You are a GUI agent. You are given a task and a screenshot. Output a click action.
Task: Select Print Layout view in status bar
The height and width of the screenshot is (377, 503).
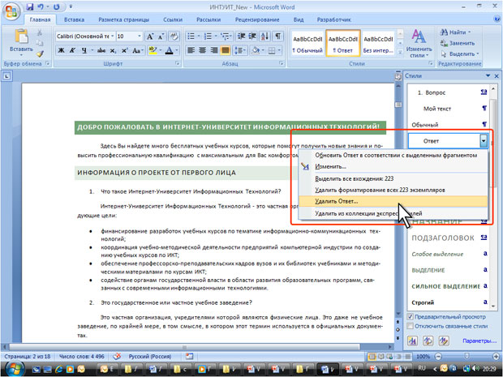point(372,356)
